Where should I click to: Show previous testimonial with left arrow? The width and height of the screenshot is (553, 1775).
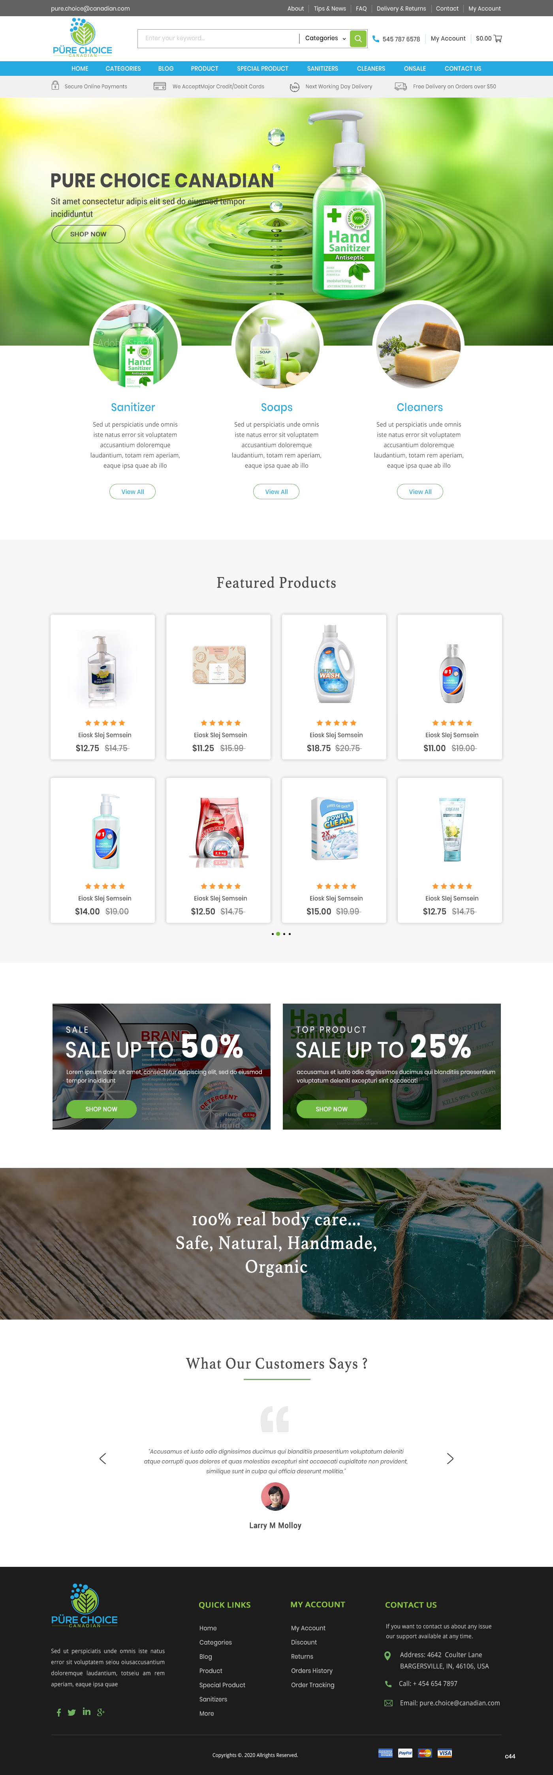(103, 1458)
